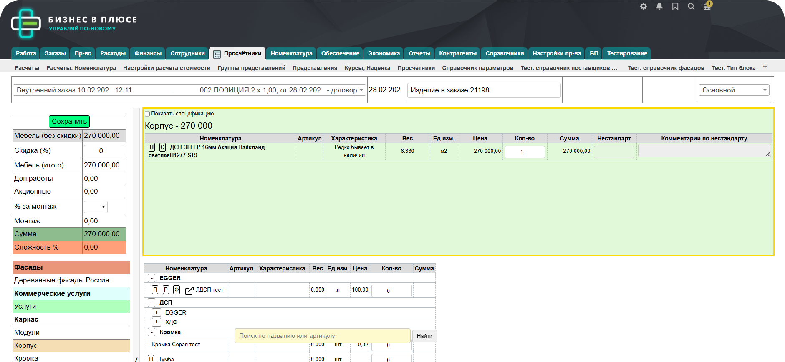Open the calendar icon with badge
Viewport: 785px width, 362px height.
(x=707, y=6)
